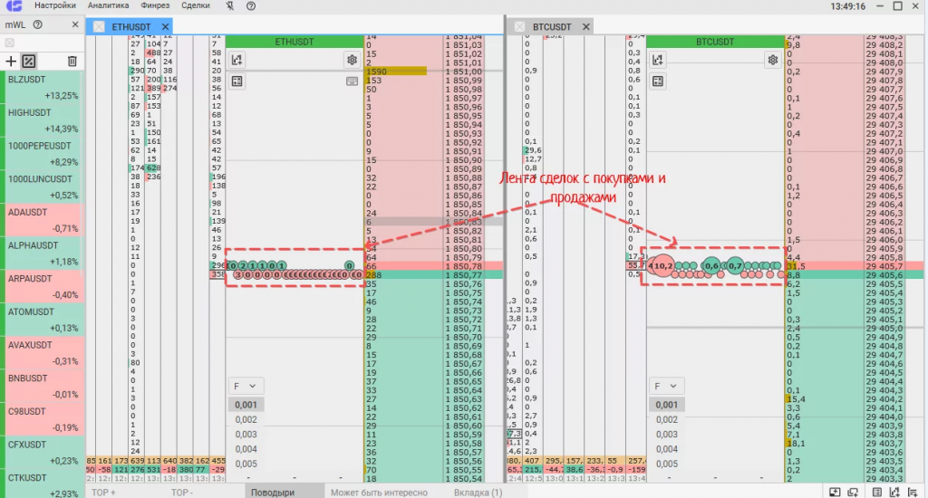
Task: Click the yellow 1590 volume bar at 1 851,00
Action: pyautogui.click(x=396, y=71)
